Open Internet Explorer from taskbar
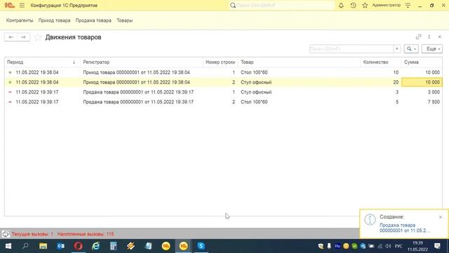 point(95,246)
